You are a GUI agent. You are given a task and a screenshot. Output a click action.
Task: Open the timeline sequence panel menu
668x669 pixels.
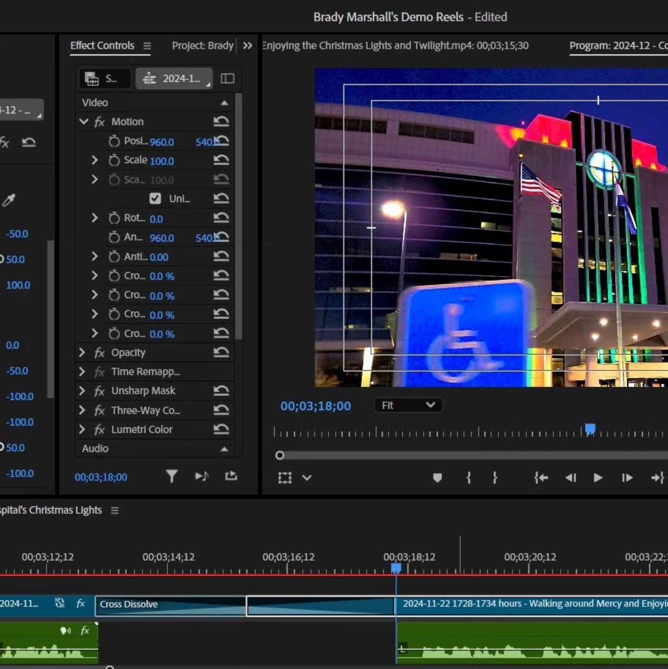coord(115,511)
